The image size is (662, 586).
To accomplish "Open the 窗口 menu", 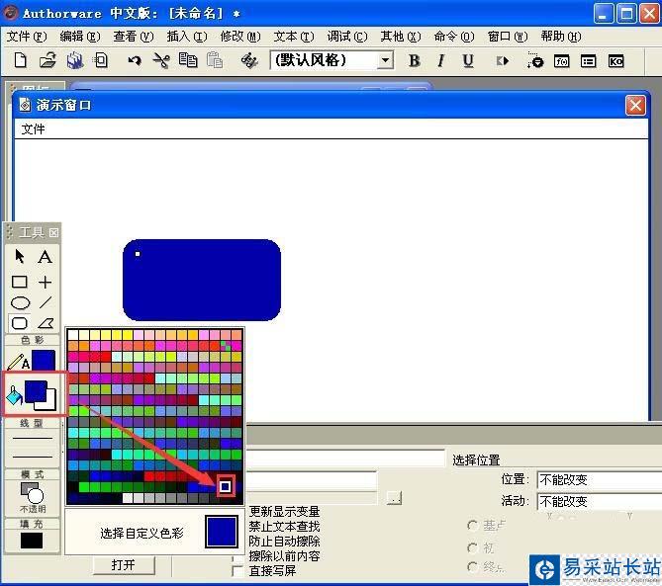I will pos(508,37).
